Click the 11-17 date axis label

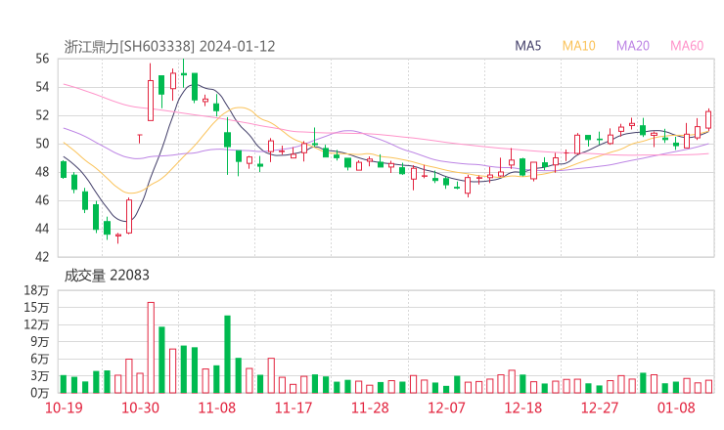(294, 408)
